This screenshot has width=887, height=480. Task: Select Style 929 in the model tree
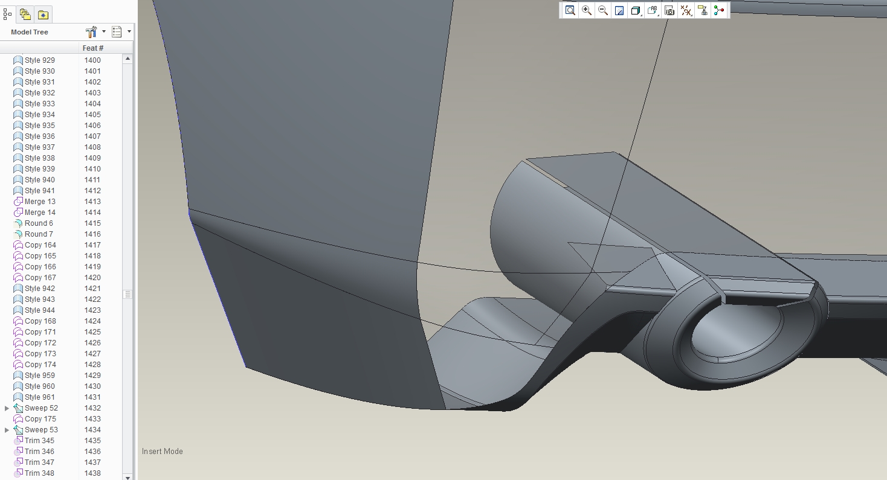click(x=40, y=60)
